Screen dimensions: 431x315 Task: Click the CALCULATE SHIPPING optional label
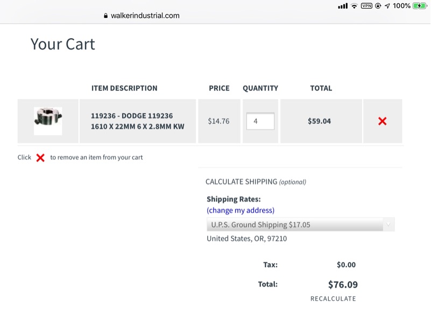(x=256, y=182)
